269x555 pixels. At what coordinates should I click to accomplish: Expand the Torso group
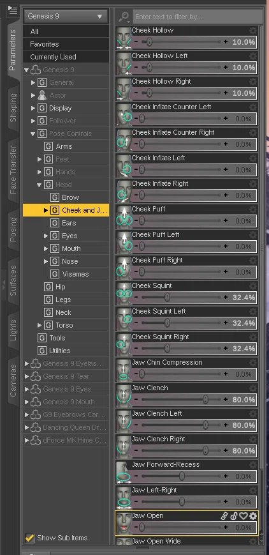tap(40, 325)
